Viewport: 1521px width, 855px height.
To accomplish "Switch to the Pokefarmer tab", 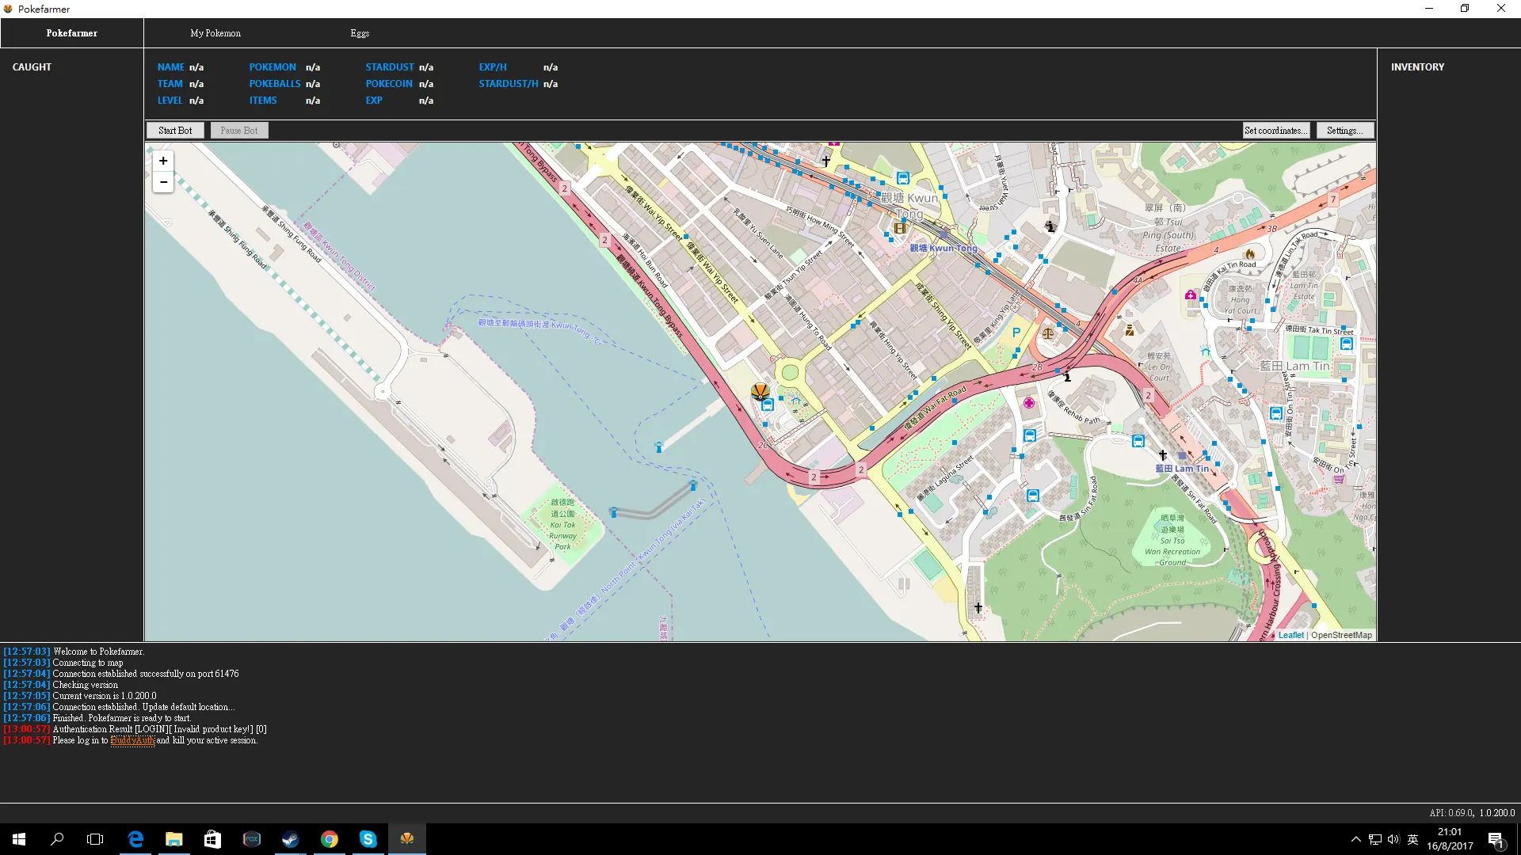I will coord(72,33).
